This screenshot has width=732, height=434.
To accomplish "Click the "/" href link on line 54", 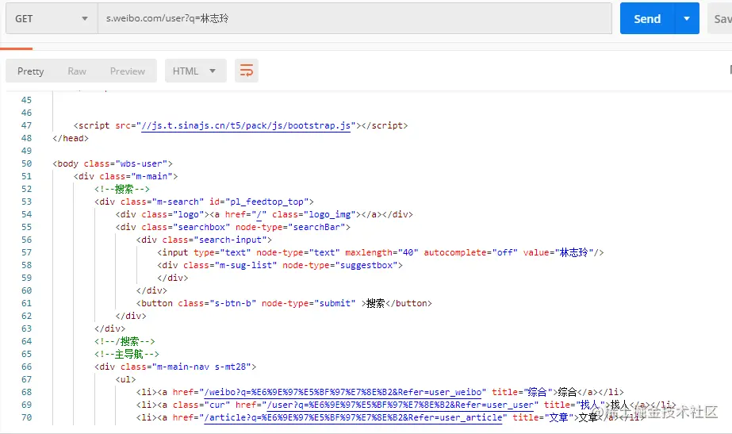I will [x=259, y=214].
